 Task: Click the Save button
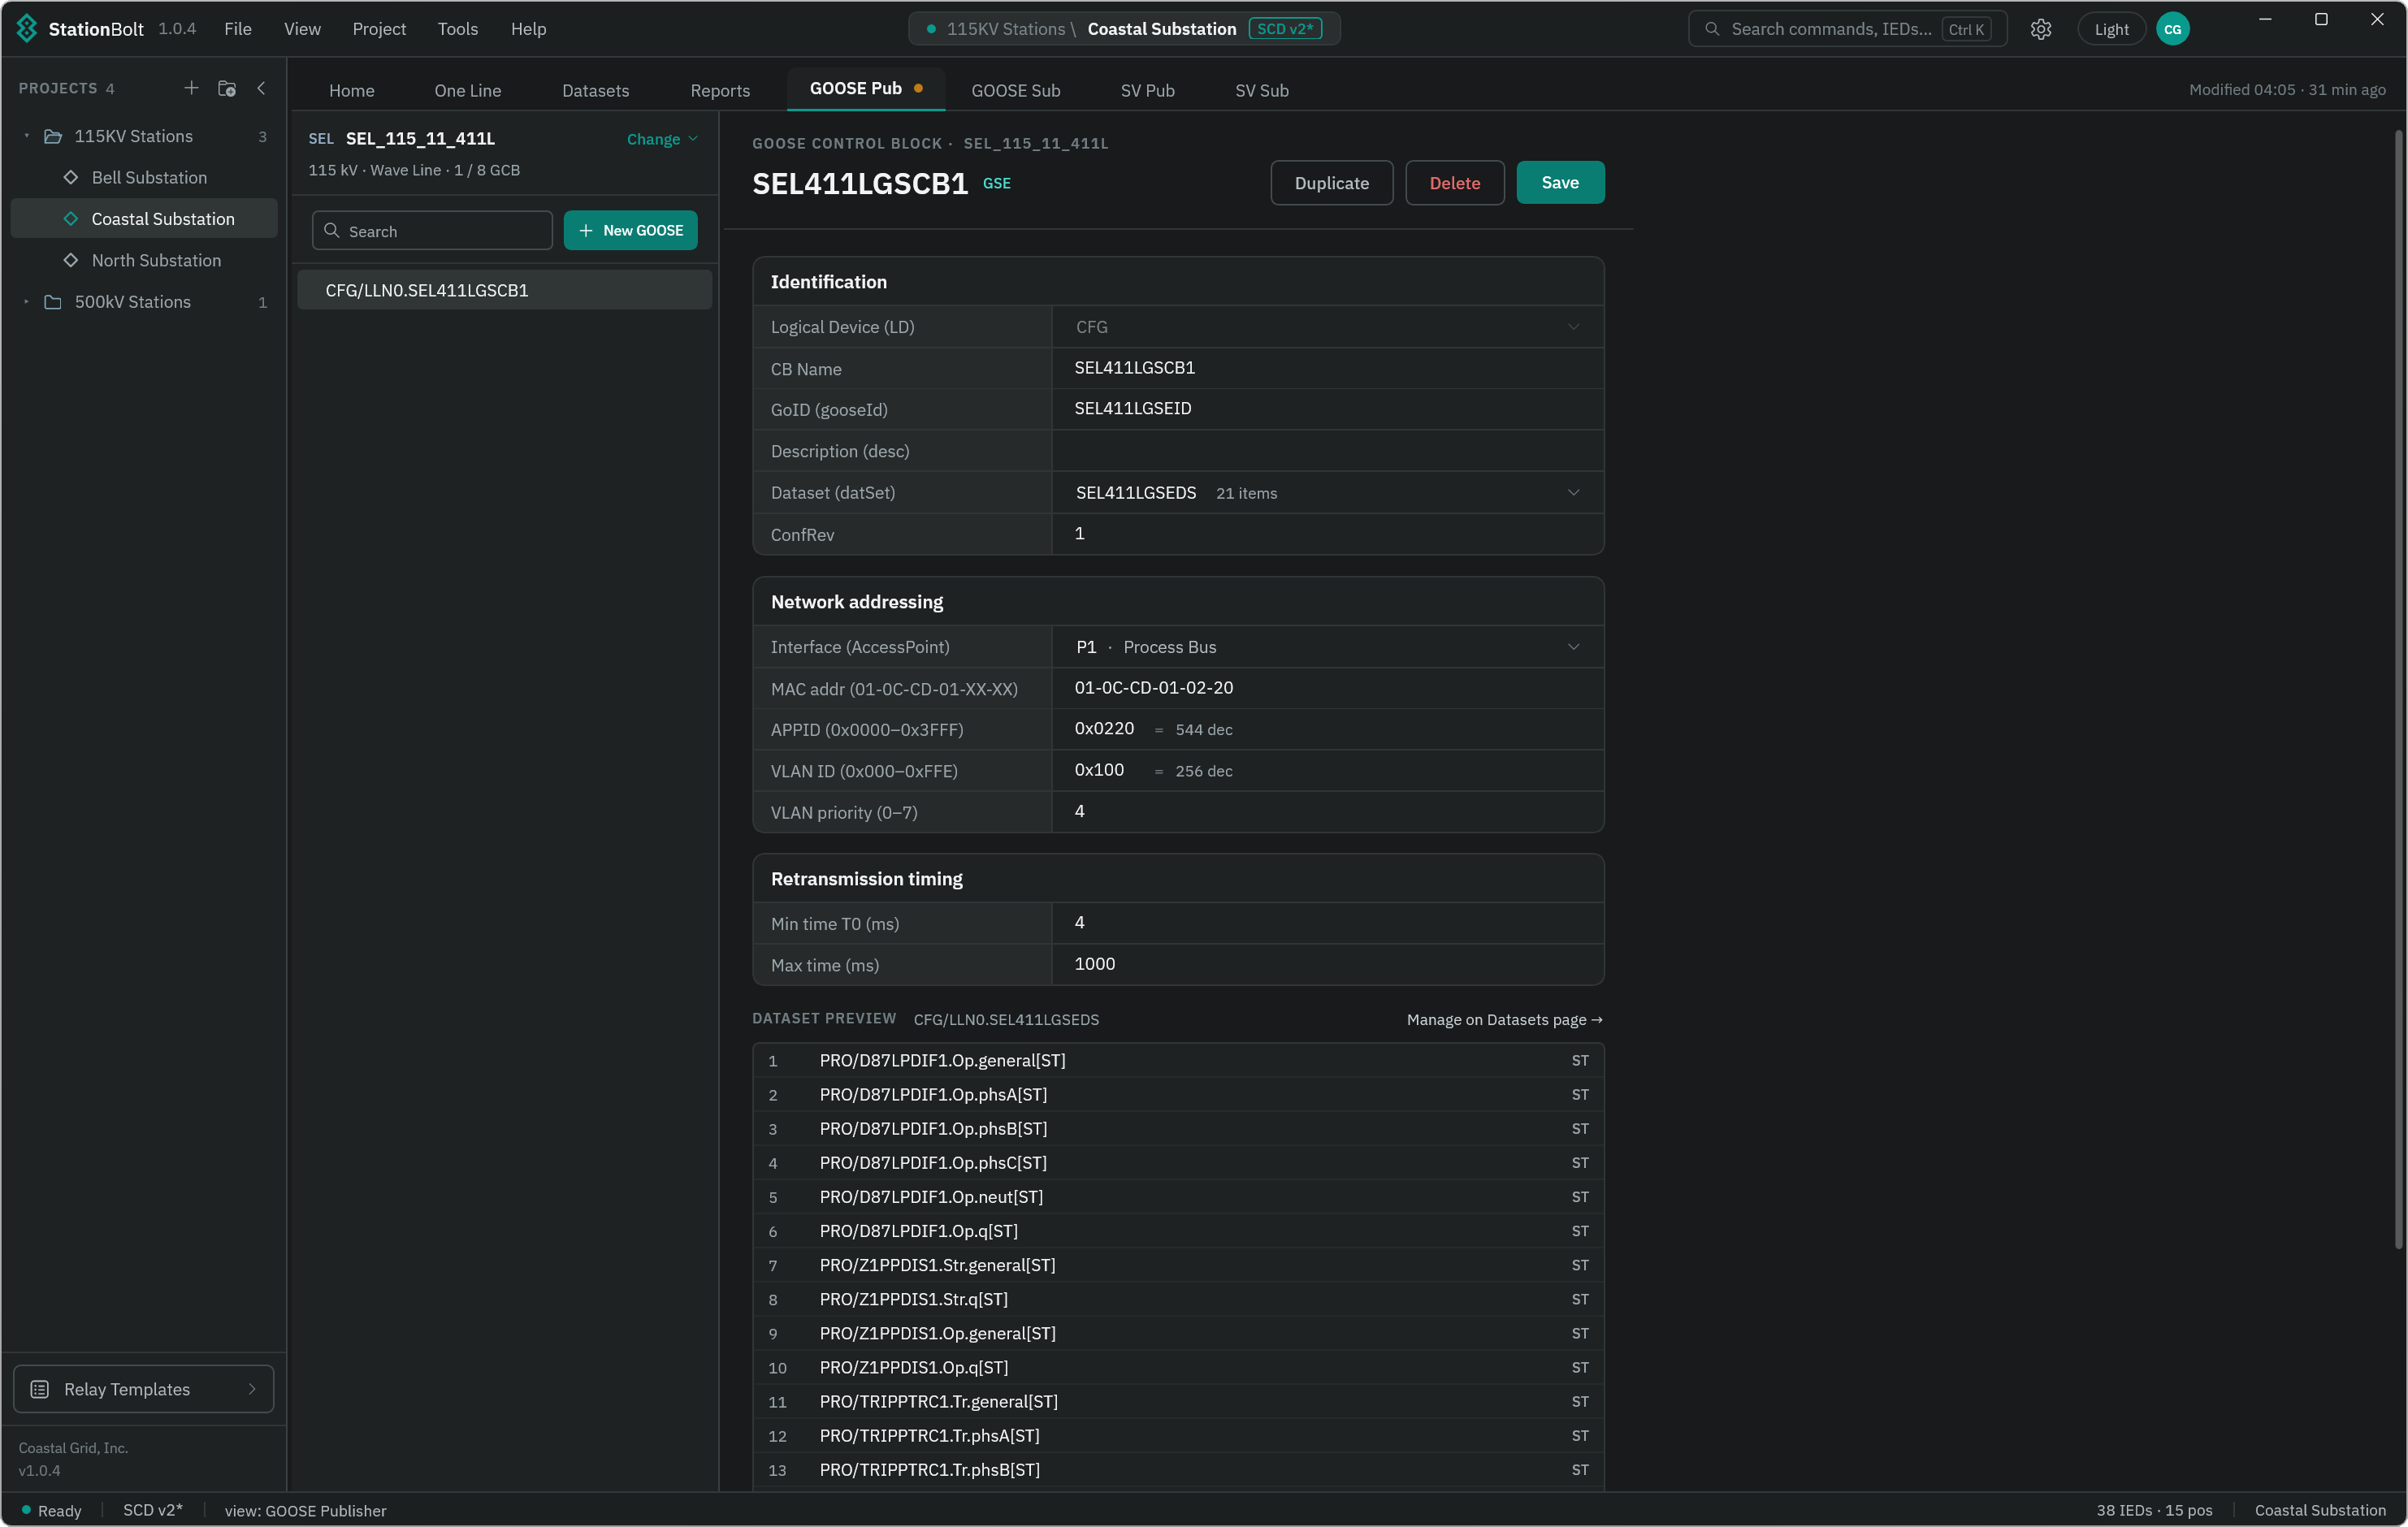(x=1559, y=183)
